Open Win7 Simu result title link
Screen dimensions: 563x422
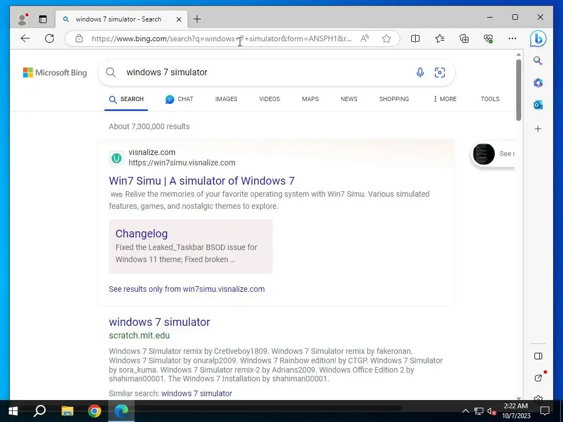[x=202, y=181]
